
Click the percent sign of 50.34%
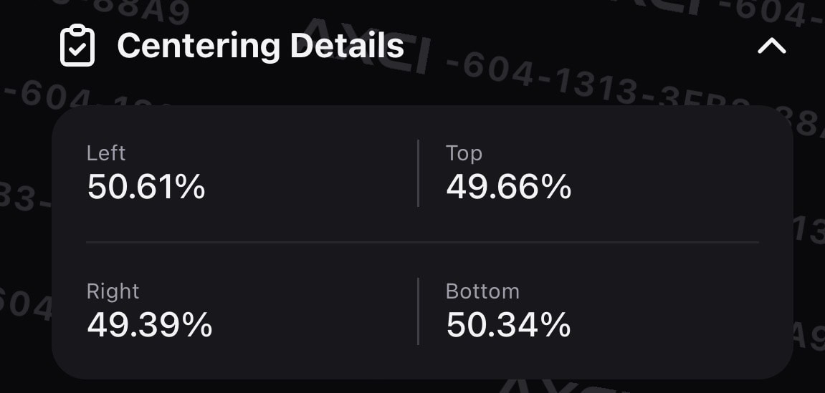[554, 325]
